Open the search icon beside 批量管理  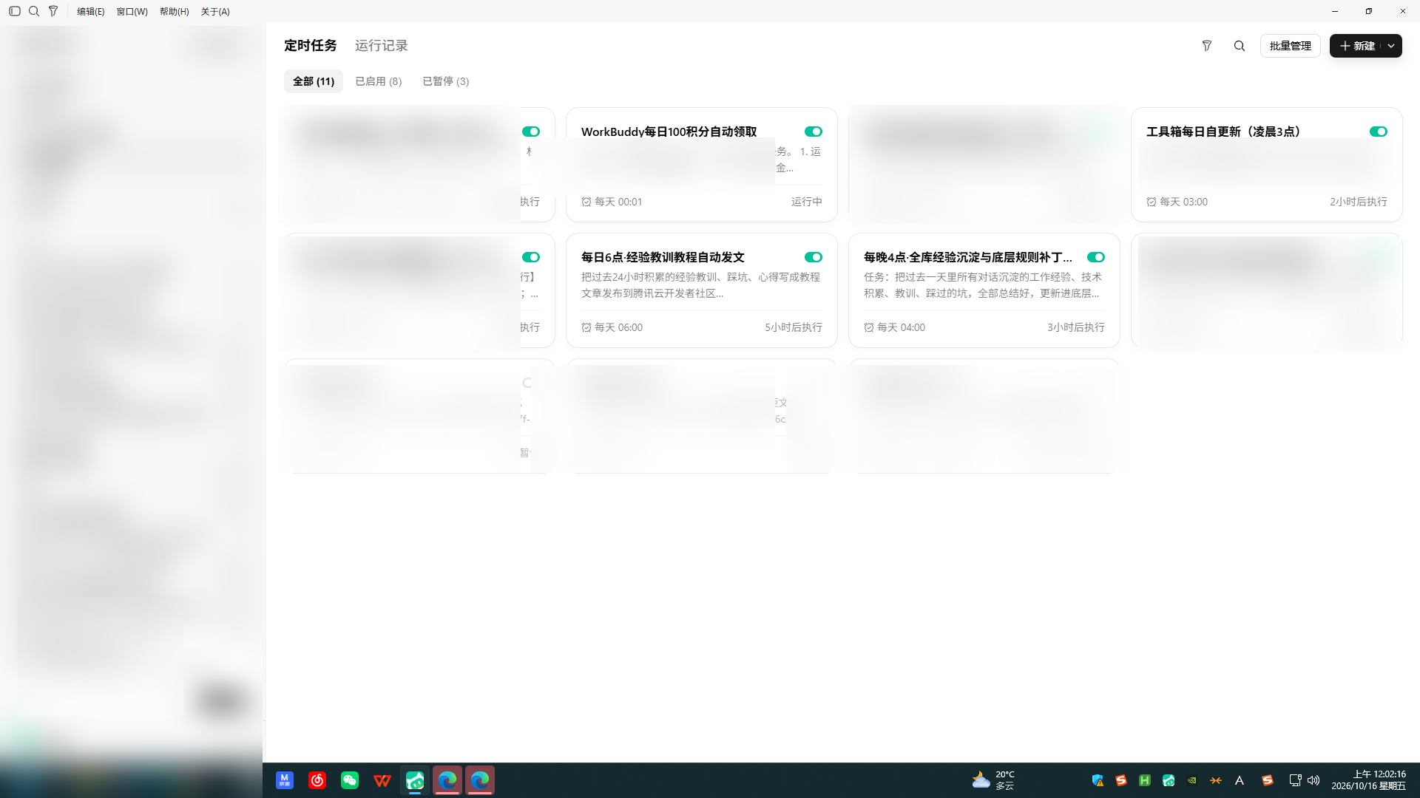[1240, 46]
